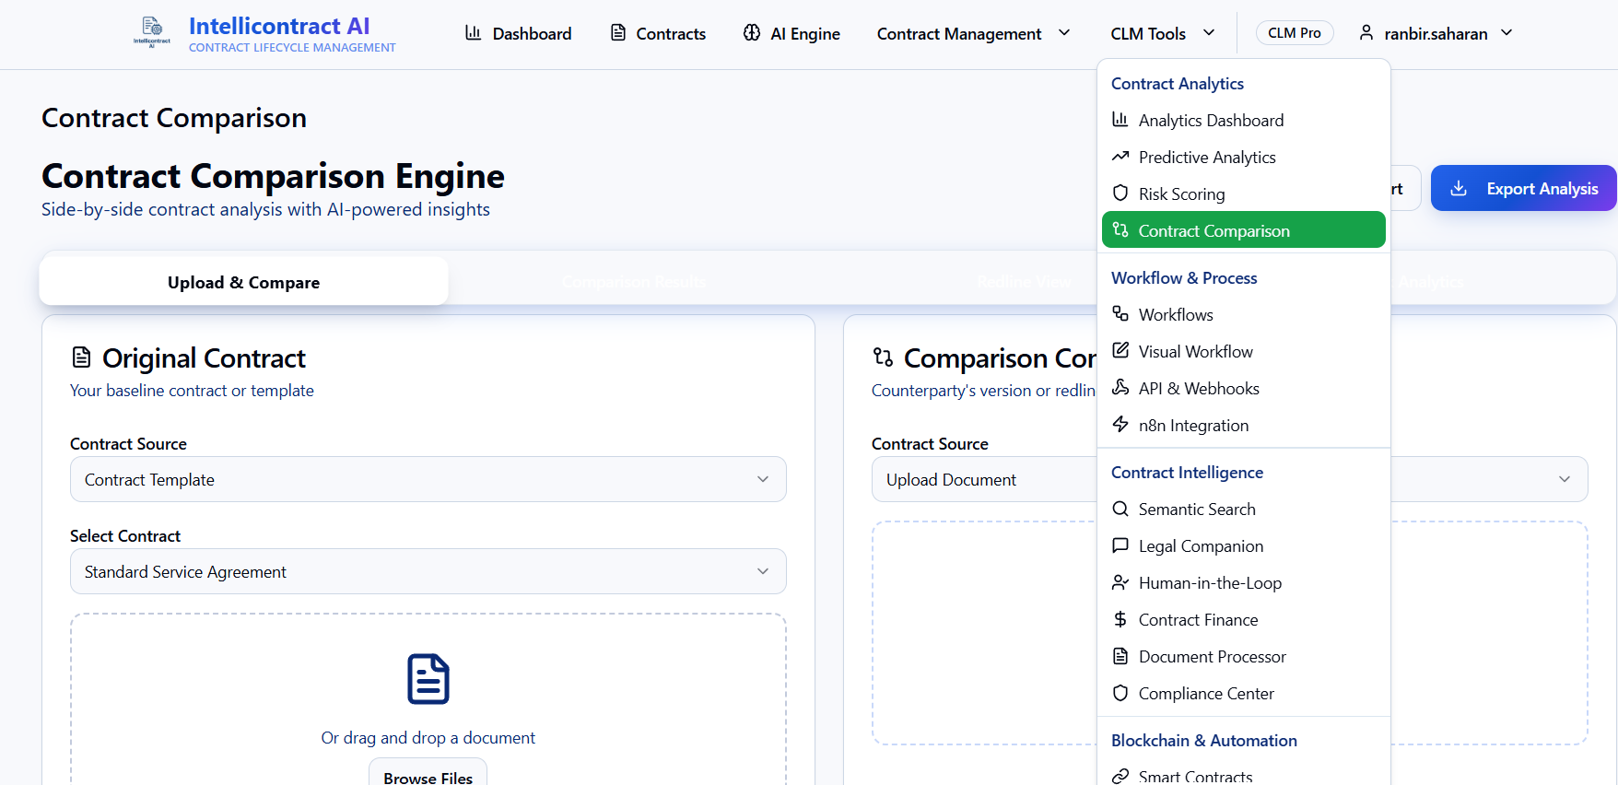Open the AI Engine navigation item
This screenshot has height=785, width=1618.
(792, 33)
